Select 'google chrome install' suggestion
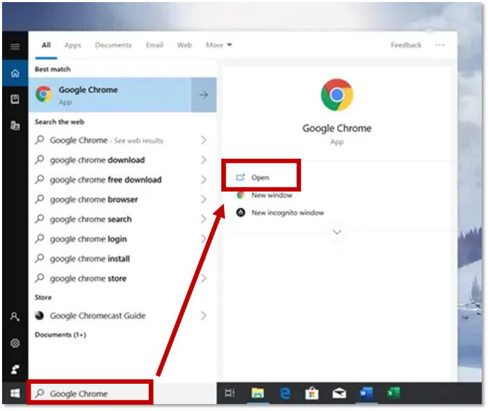Image resolution: width=488 pixels, height=411 pixels. click(x=89, y=259)
